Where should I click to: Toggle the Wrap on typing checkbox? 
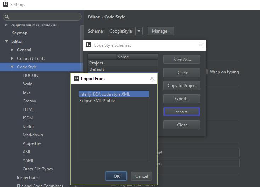(206, 72)
